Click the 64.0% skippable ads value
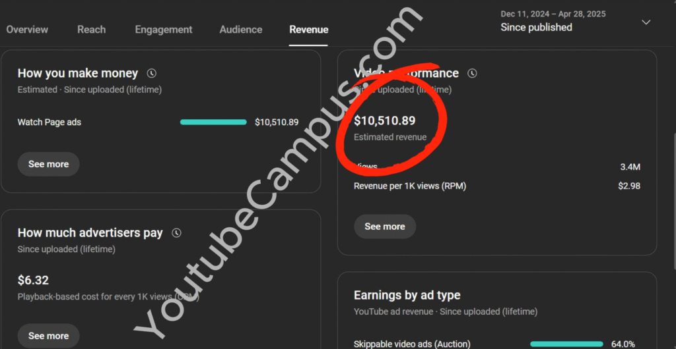Screen dimensions: 676x349 [x=623, y=344]
